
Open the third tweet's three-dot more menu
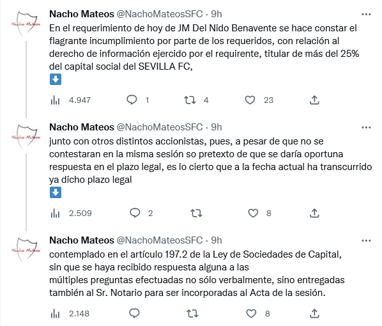point(366,240)
